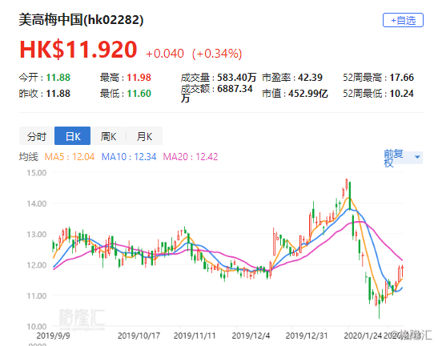Viewport: 438px width, 346px height.
Task: Click the 2019/12/31 date label
Action: pos(307,336)
